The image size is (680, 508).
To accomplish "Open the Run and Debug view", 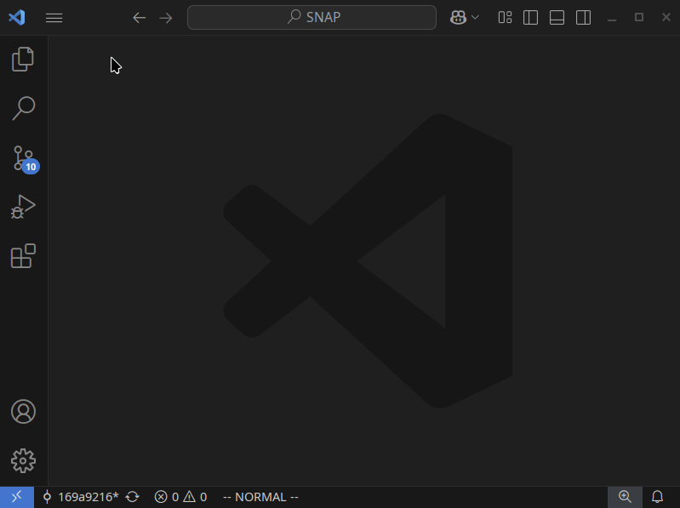I will click(23, 207).
